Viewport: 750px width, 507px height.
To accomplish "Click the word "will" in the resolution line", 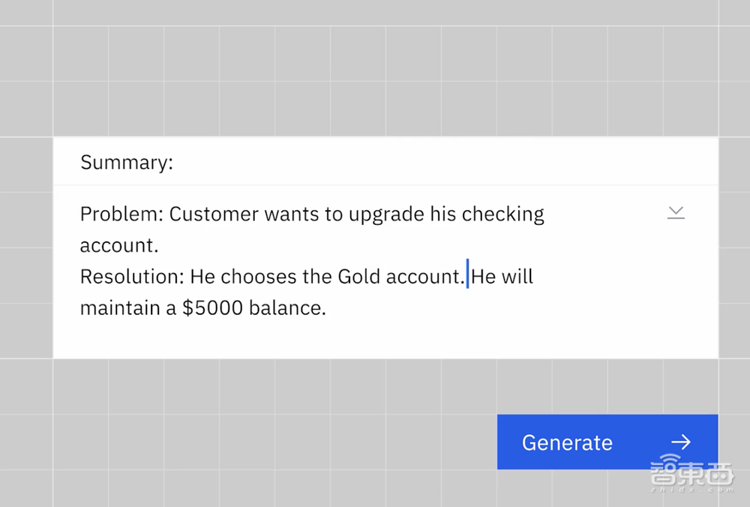I will tap(517, 277).
